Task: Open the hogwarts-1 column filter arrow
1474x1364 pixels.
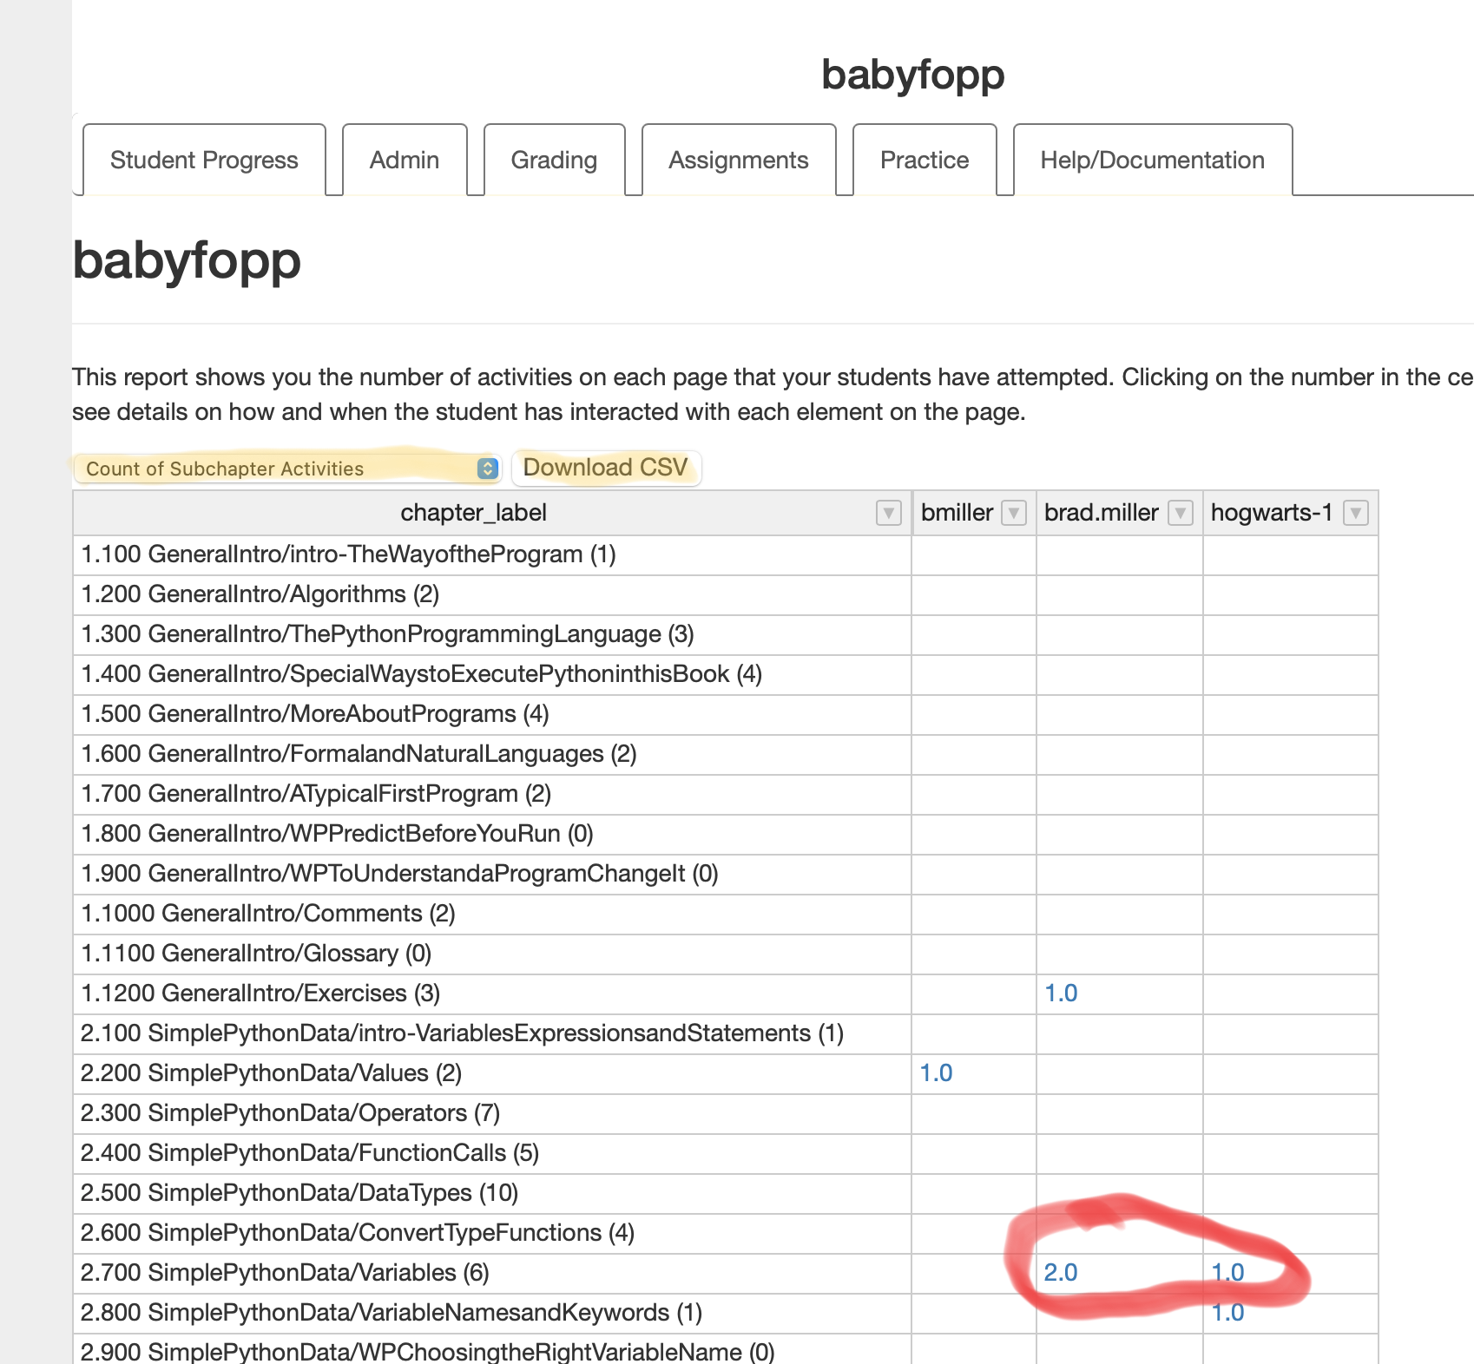Action: tap(1355, 513)
